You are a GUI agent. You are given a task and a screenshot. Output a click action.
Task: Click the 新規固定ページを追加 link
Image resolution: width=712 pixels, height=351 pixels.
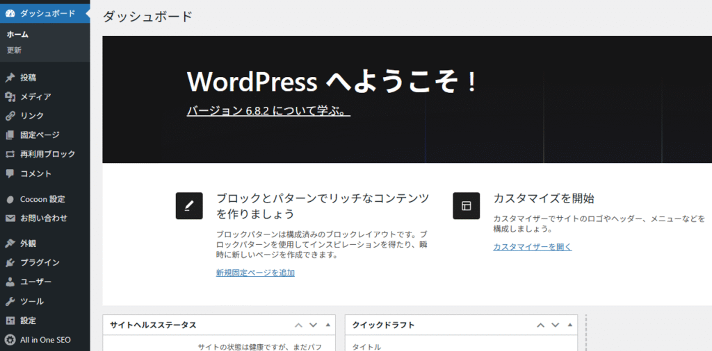[x=255, y=273]
